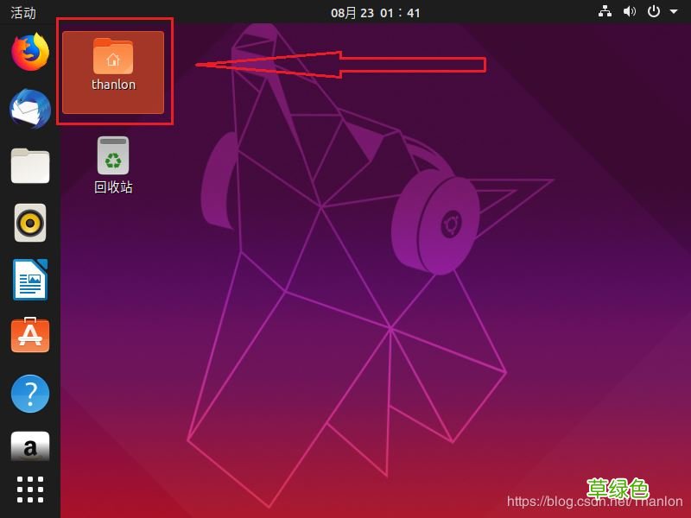Click the thanlon folder label
The image size is (691, 518).
pyautogui.click(x=113, y=84)
